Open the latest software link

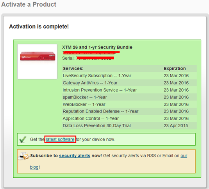(60, 139)
